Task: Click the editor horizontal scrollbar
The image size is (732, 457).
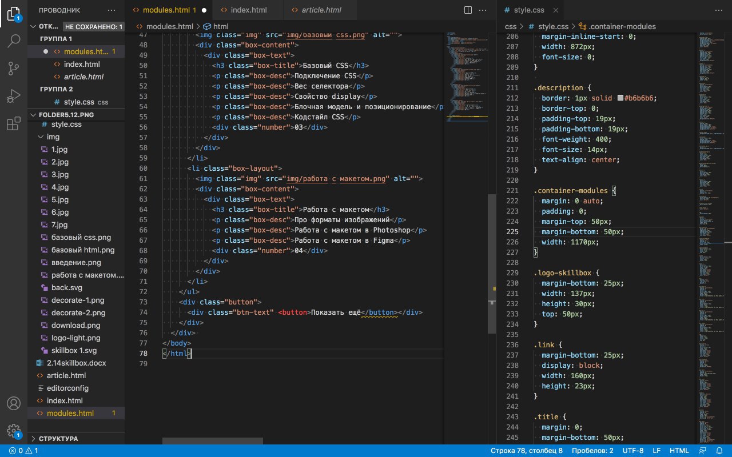Action: 213,441
